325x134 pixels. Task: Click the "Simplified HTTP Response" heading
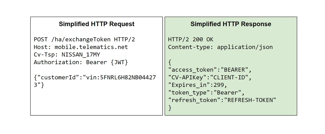(x=231, y=24)
